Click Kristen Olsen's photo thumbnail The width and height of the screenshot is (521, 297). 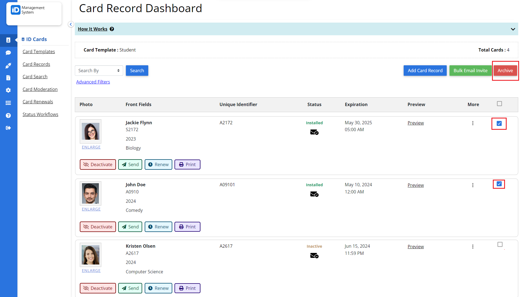pos(90,255)
